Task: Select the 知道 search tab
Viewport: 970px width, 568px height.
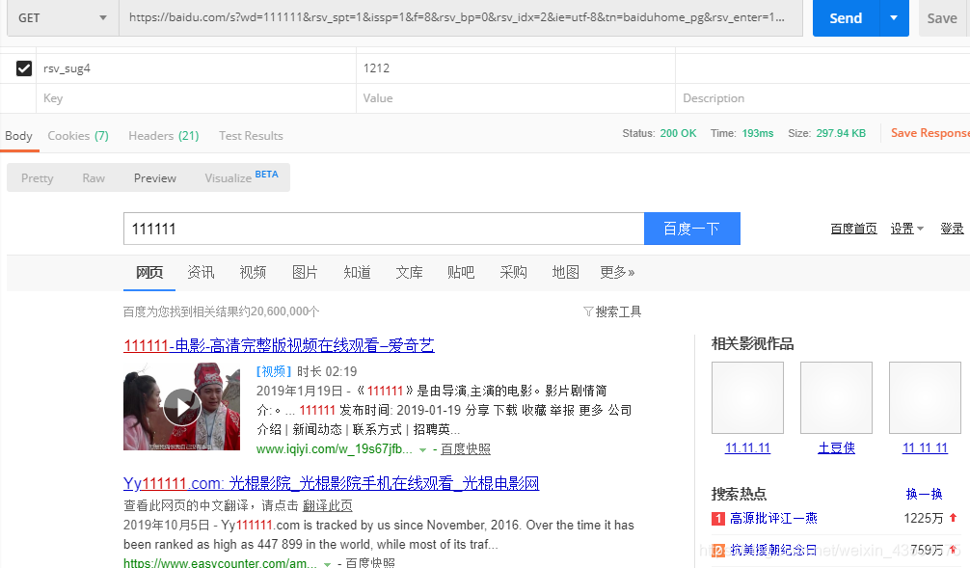Action: point(357,272)
